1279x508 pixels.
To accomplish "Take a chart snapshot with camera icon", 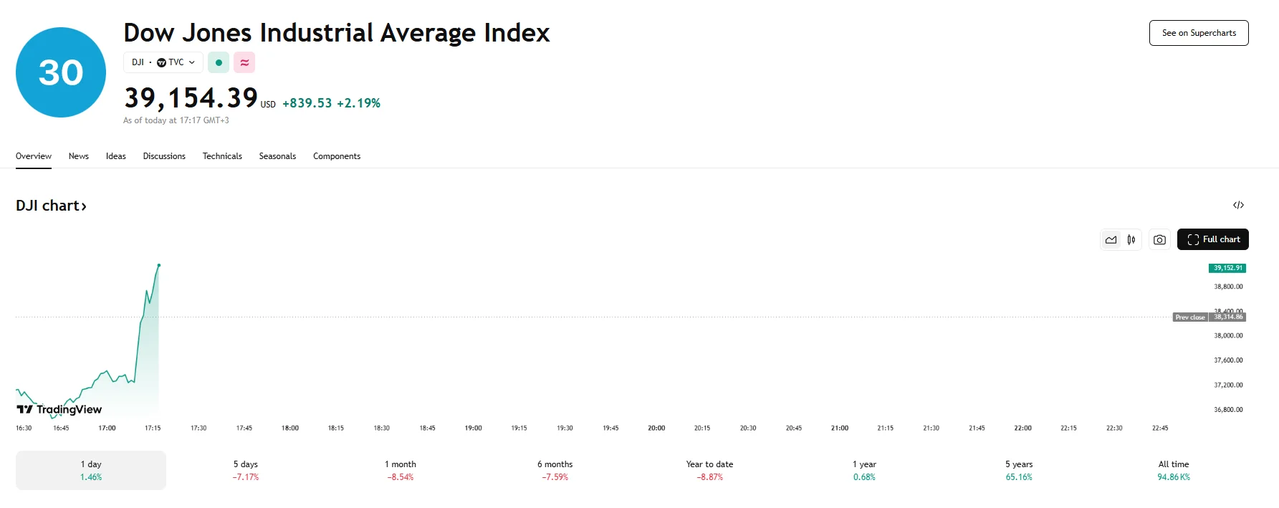I will [1159, 240].
